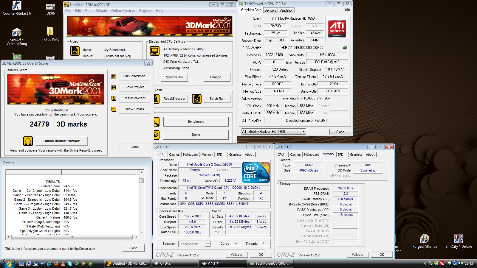Open the Fotos Rally folder
This screenshot has height=268, width=477.
(x=51, y=34)
